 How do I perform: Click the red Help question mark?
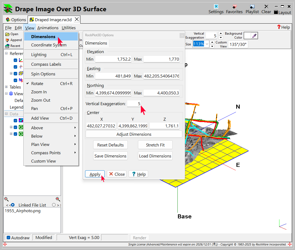click(279, 27)
